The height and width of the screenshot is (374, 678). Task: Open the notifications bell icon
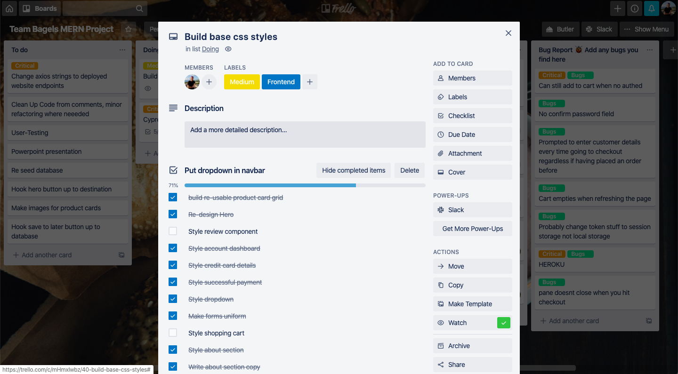(652, 8)
